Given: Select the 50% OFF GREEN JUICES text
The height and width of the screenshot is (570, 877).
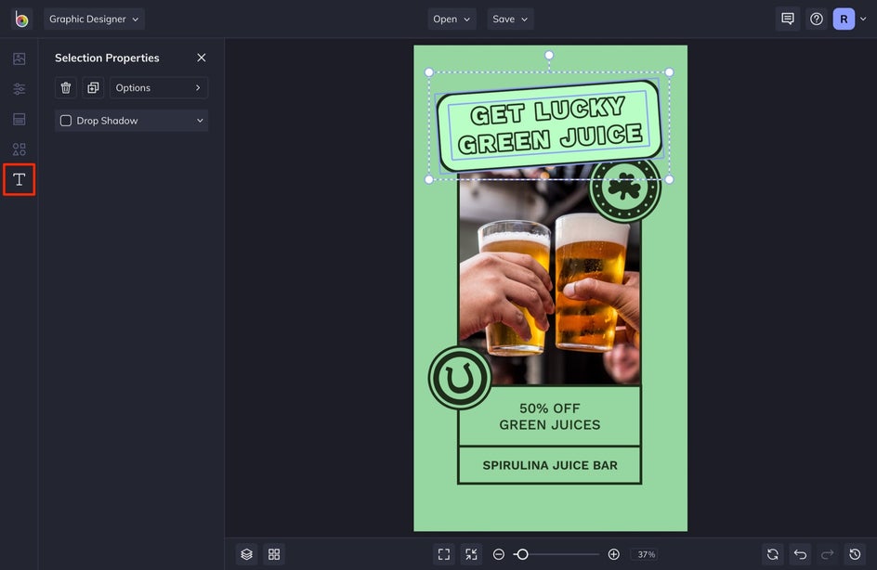Looking at the screenshot, I should (550, 417).
